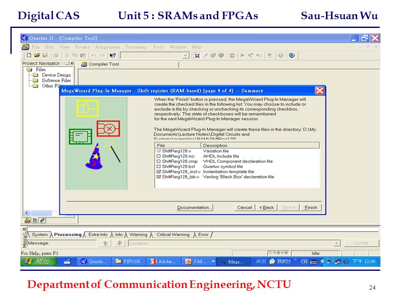Click the Windows Start button
Image resolution: width=400 pixels, height=300 pixels.
click(x=39, y=262)
